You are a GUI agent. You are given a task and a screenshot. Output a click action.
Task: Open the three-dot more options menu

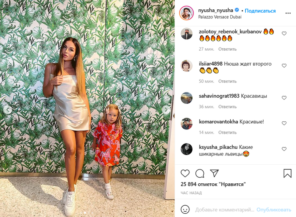[288, 13]
